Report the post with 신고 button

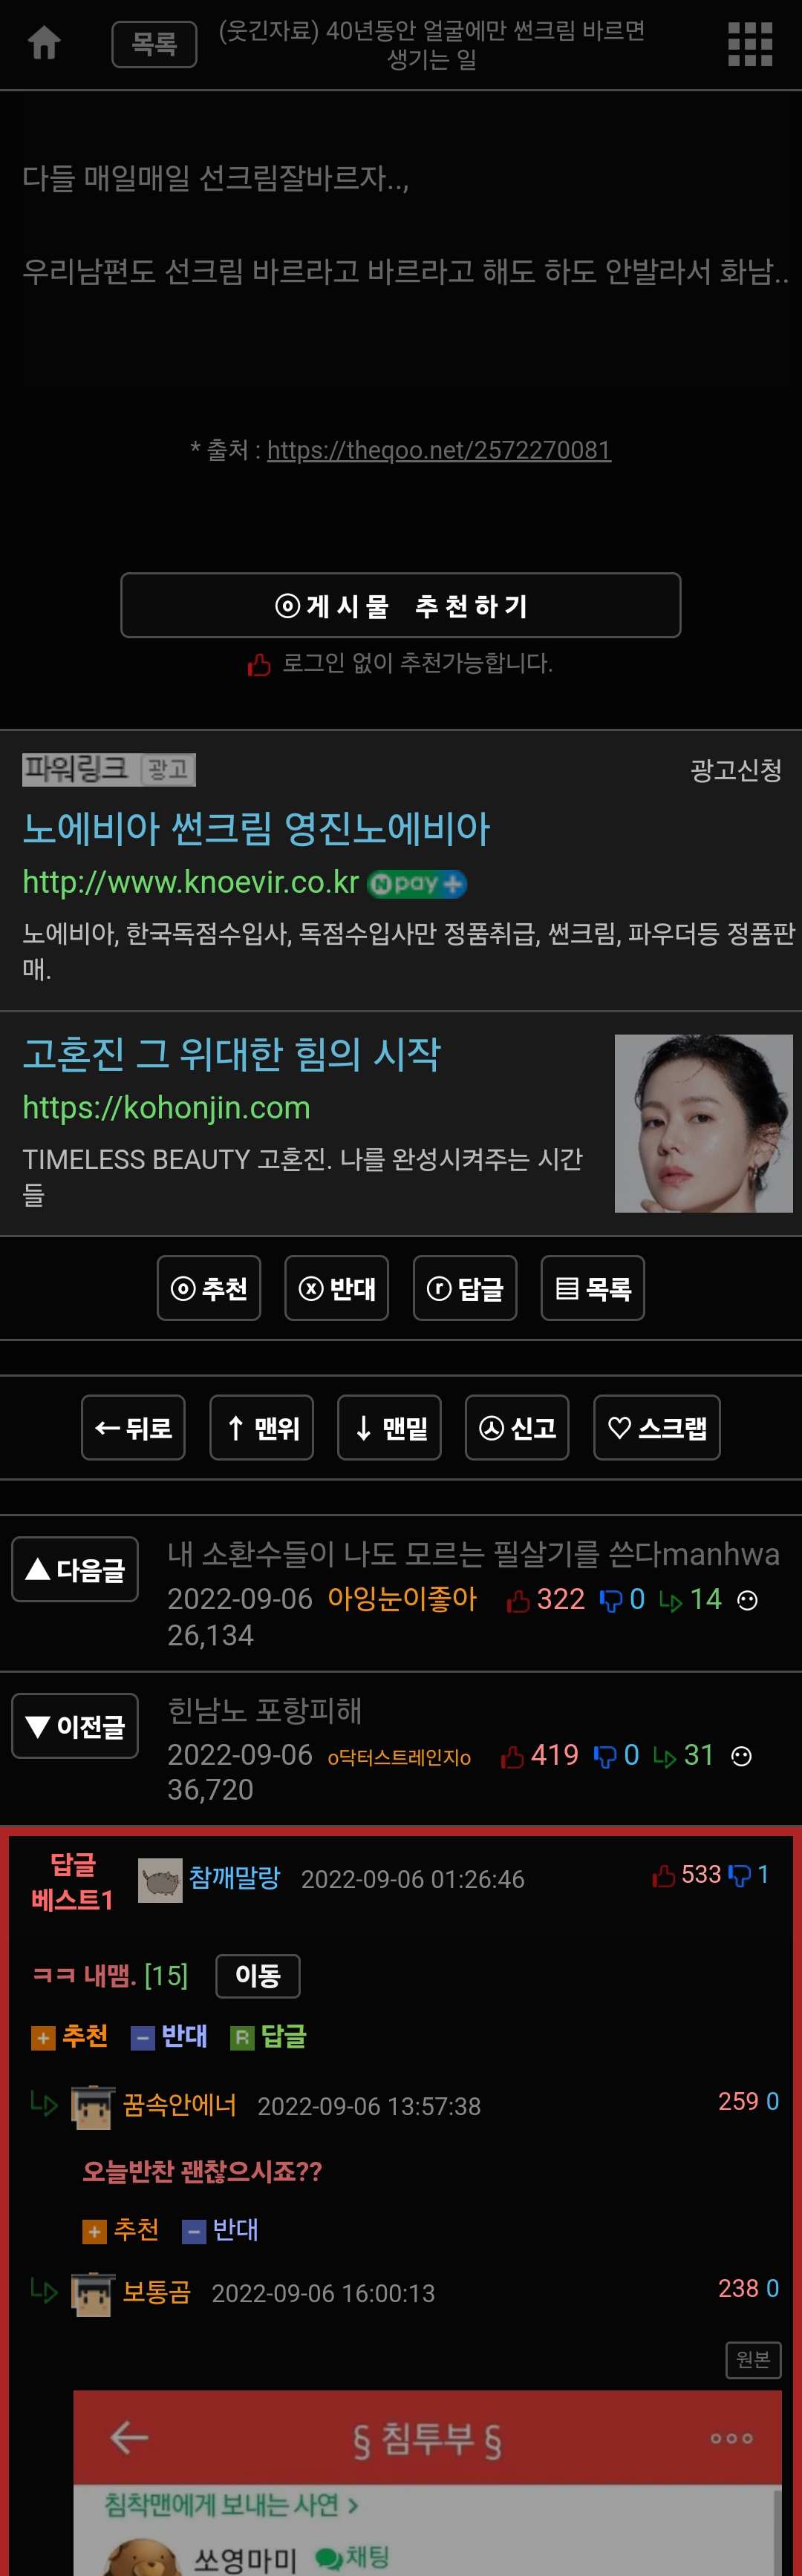point(517,1427)
